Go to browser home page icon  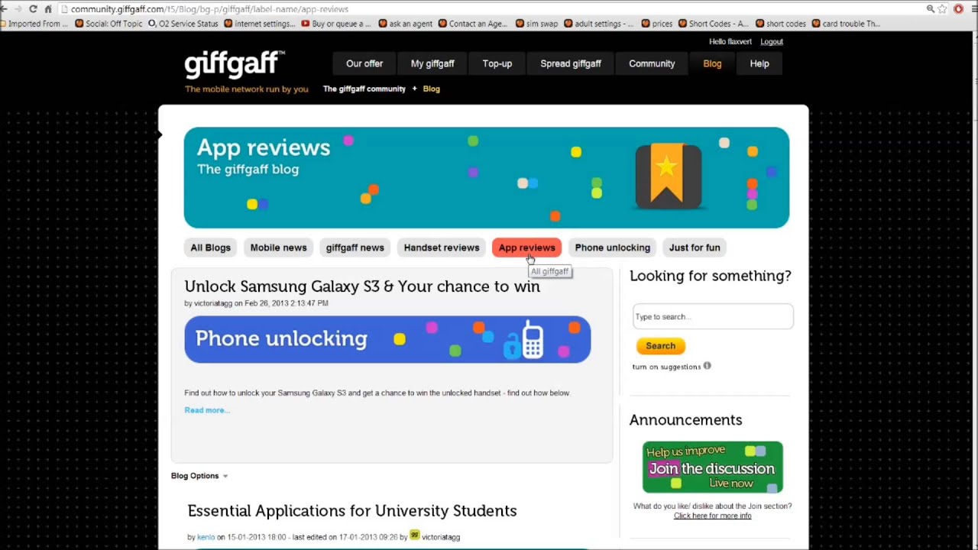48,9
